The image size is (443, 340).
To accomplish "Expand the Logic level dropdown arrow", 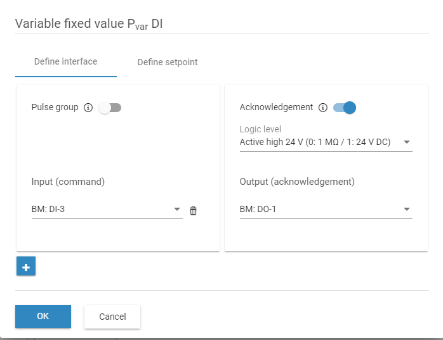I will 406,142.
